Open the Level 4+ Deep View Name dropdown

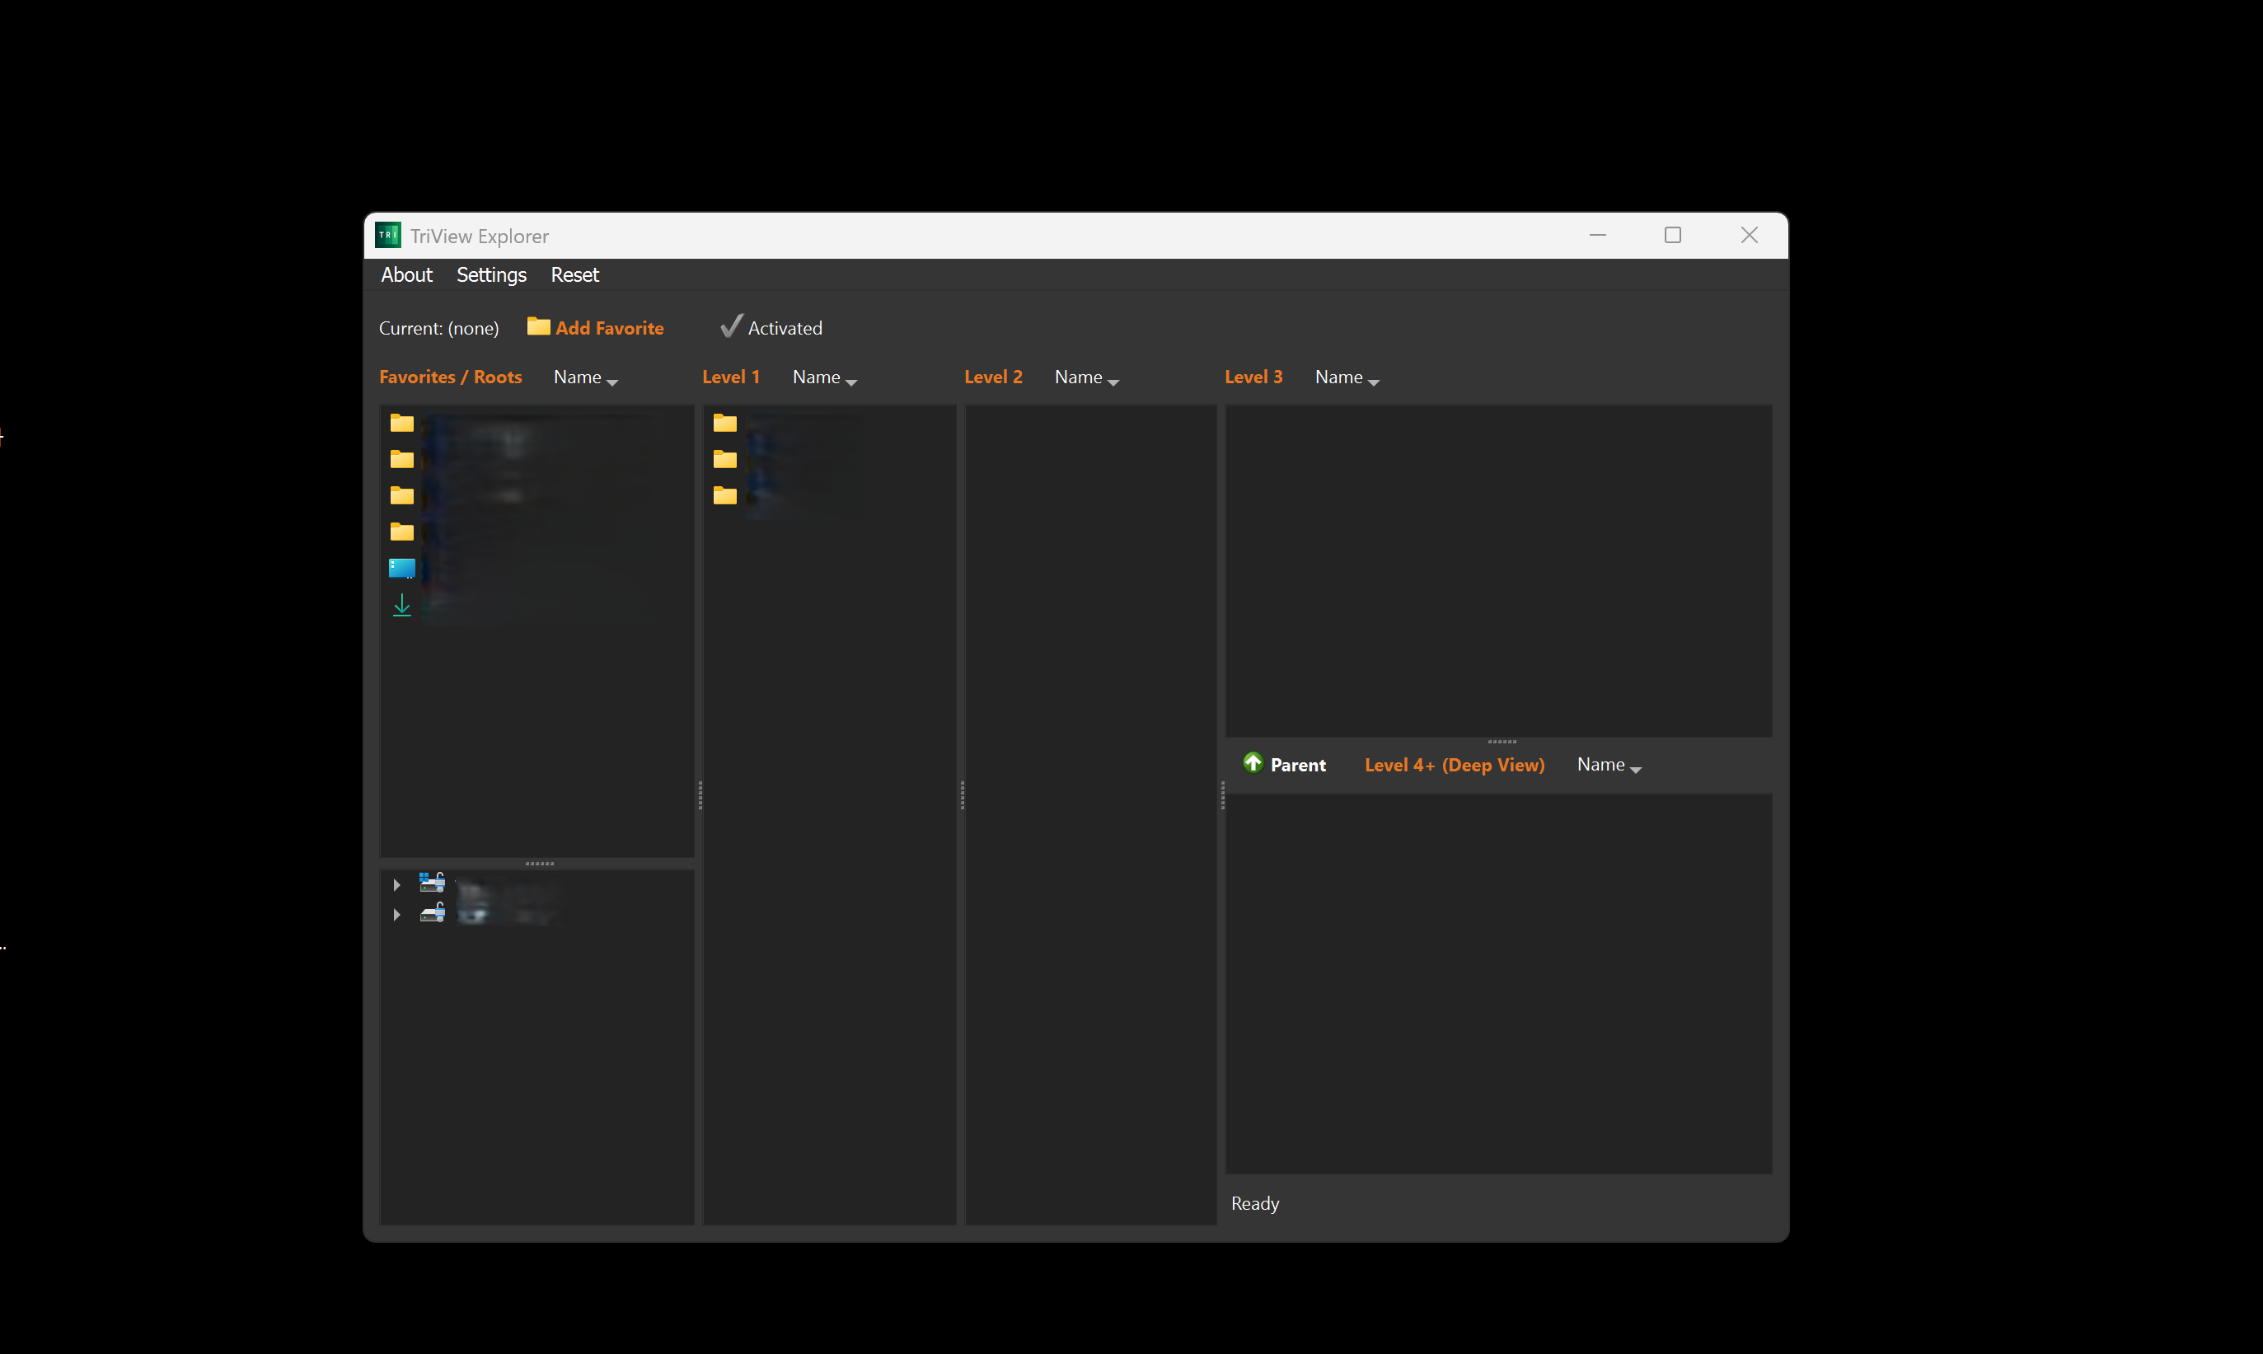[1609, 766]
